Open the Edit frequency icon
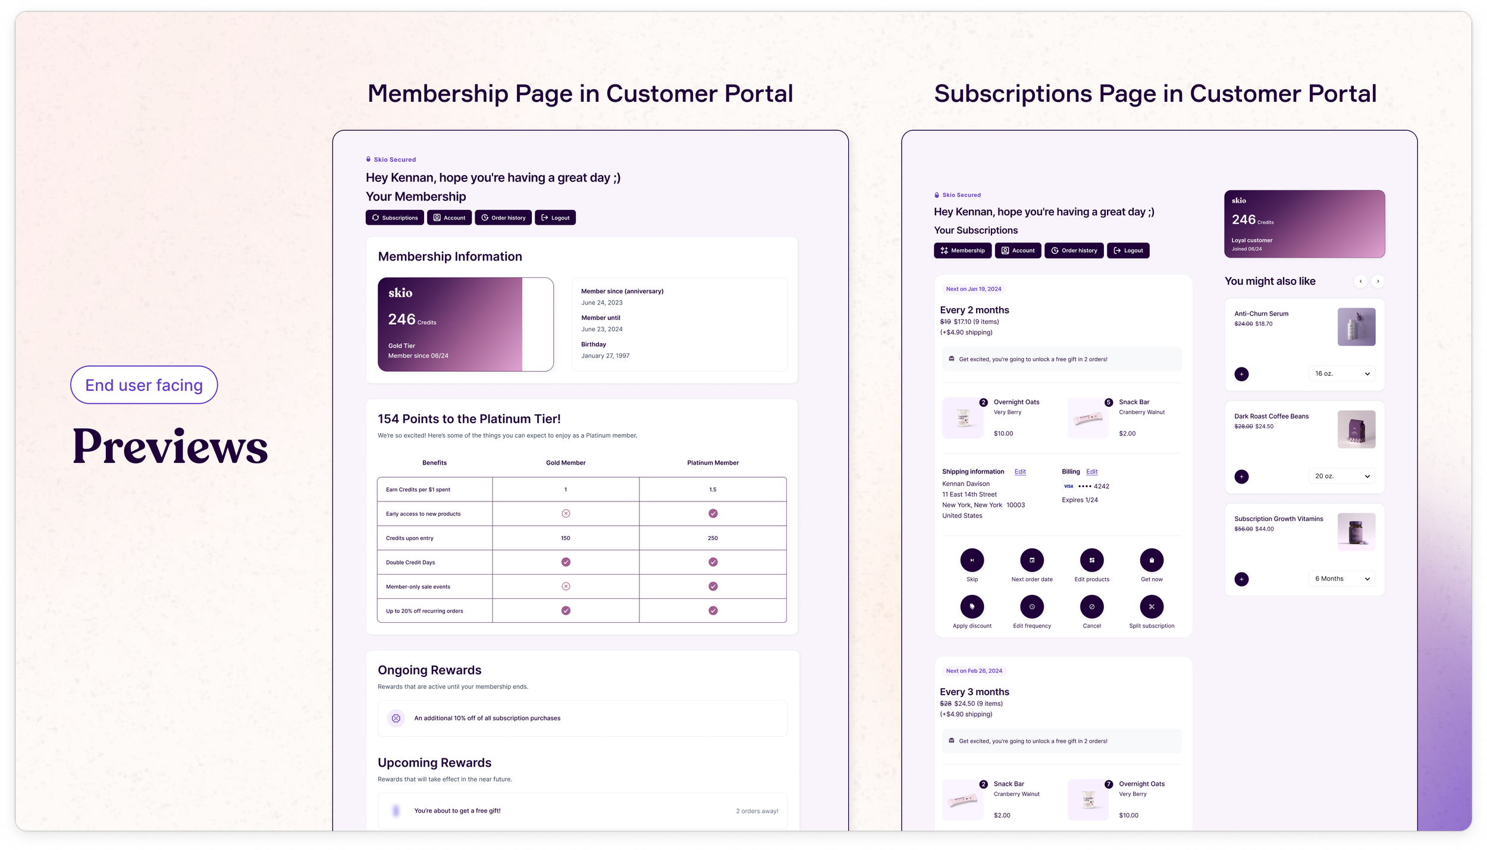Image resolution: width=1487 pixels, height=850 pixels. point(1032,607)
